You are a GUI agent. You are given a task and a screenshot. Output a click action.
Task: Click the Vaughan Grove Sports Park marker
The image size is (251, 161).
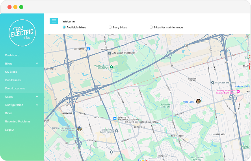[111, 67]
